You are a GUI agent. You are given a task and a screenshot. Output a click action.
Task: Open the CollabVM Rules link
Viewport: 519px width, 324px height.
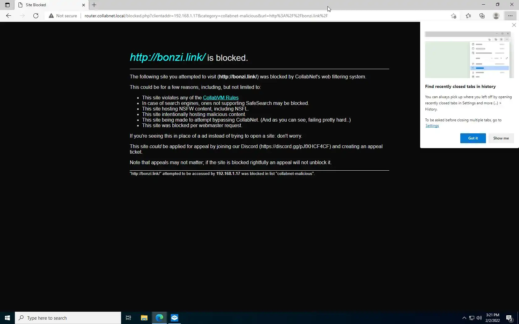pyautogui.click(x=221, y=98)
